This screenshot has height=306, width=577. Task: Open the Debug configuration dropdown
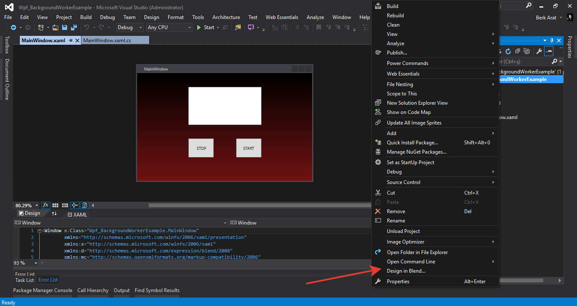pos(130,27)
